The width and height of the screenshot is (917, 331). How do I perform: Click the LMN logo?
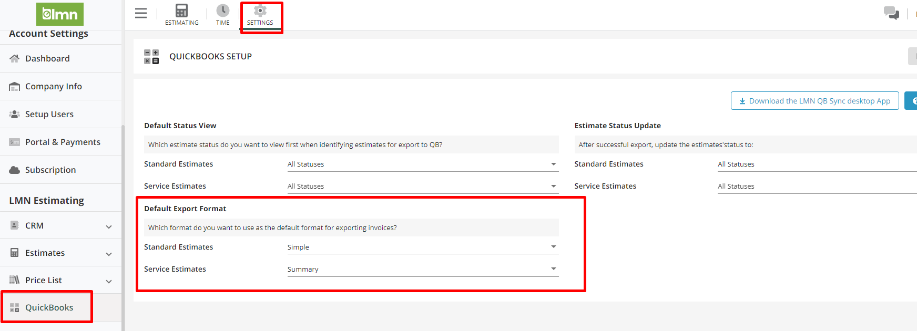pos(60,14)
